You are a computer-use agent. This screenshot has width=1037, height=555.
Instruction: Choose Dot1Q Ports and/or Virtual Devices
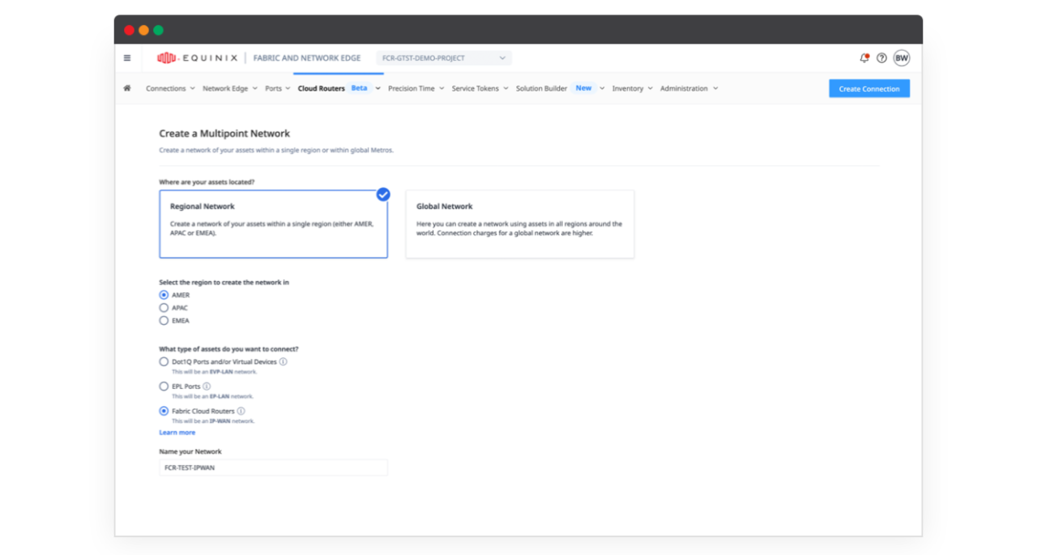(x=164, y=362)
